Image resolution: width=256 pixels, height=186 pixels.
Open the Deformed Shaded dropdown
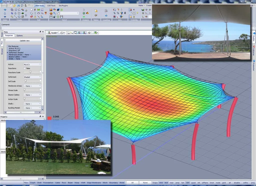click(32, 77)
